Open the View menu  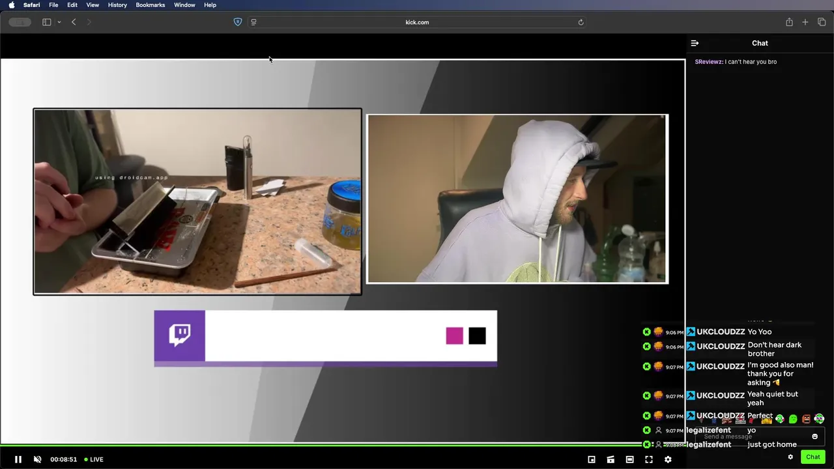coord(93,5)
